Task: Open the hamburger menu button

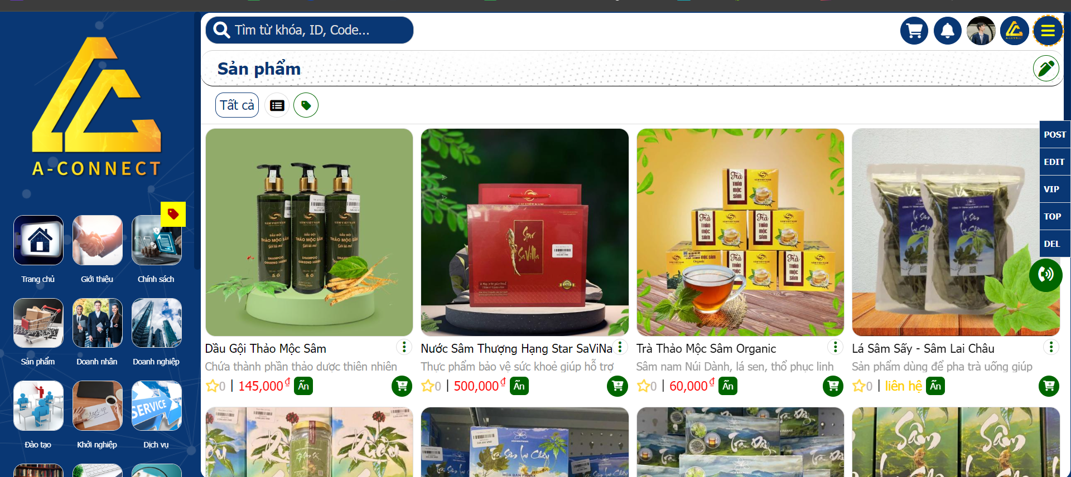Action: pyautogui.click(x=1048, y=31)
